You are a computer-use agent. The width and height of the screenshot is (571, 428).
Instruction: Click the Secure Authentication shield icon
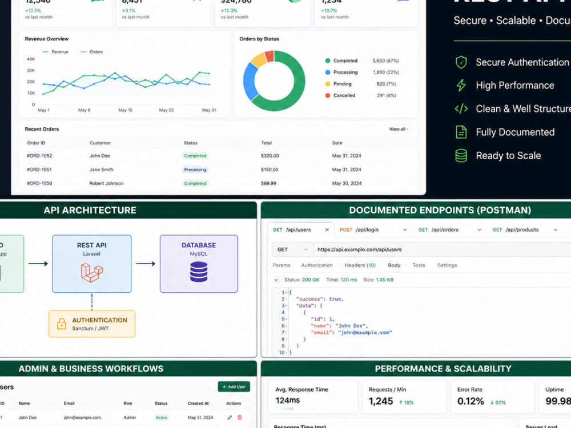tap(461, 62)
